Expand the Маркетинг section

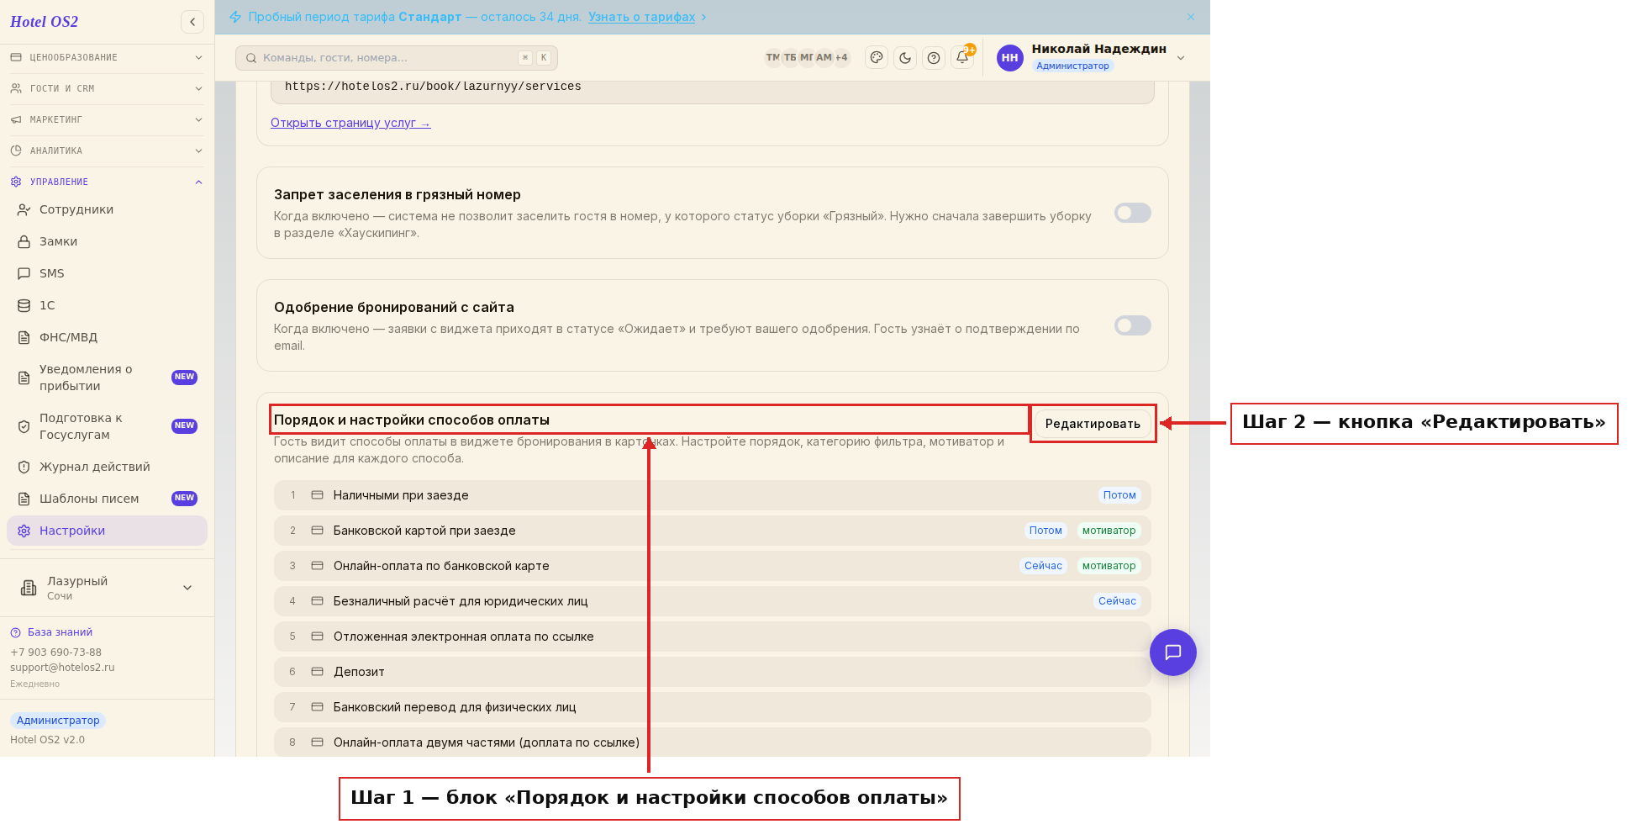(107, 120)
